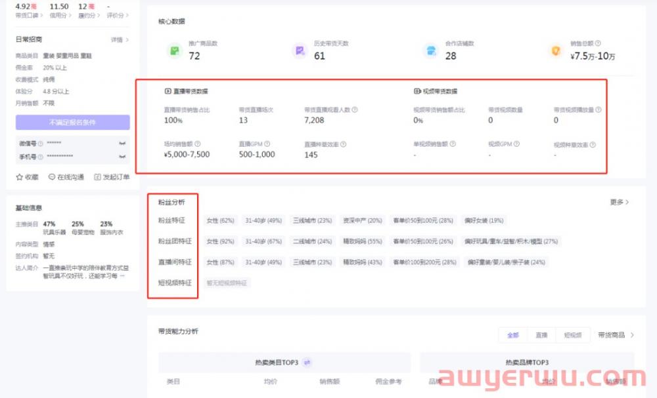Click the ¥5,000-7,500 value
The height and width of the screenshot is (398, 657).
tap(187, 154)
